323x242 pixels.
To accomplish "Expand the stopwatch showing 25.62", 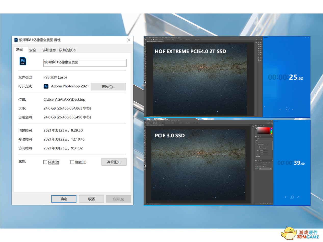I will point(293,109).
